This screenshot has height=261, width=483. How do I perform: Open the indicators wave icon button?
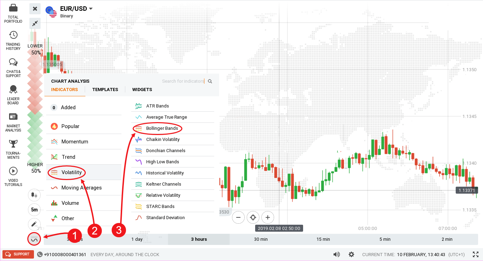[34, 239]
